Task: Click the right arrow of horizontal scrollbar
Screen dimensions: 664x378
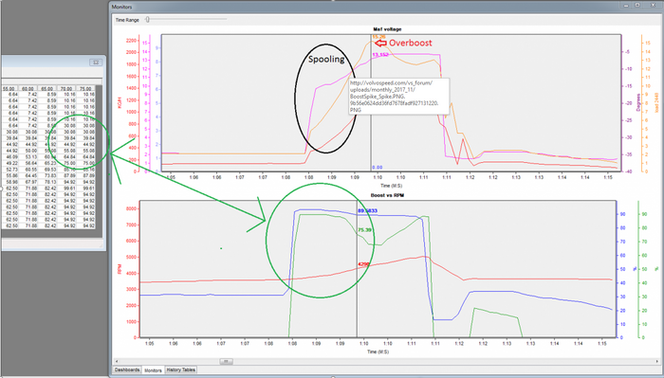Action: coord(657,362)
